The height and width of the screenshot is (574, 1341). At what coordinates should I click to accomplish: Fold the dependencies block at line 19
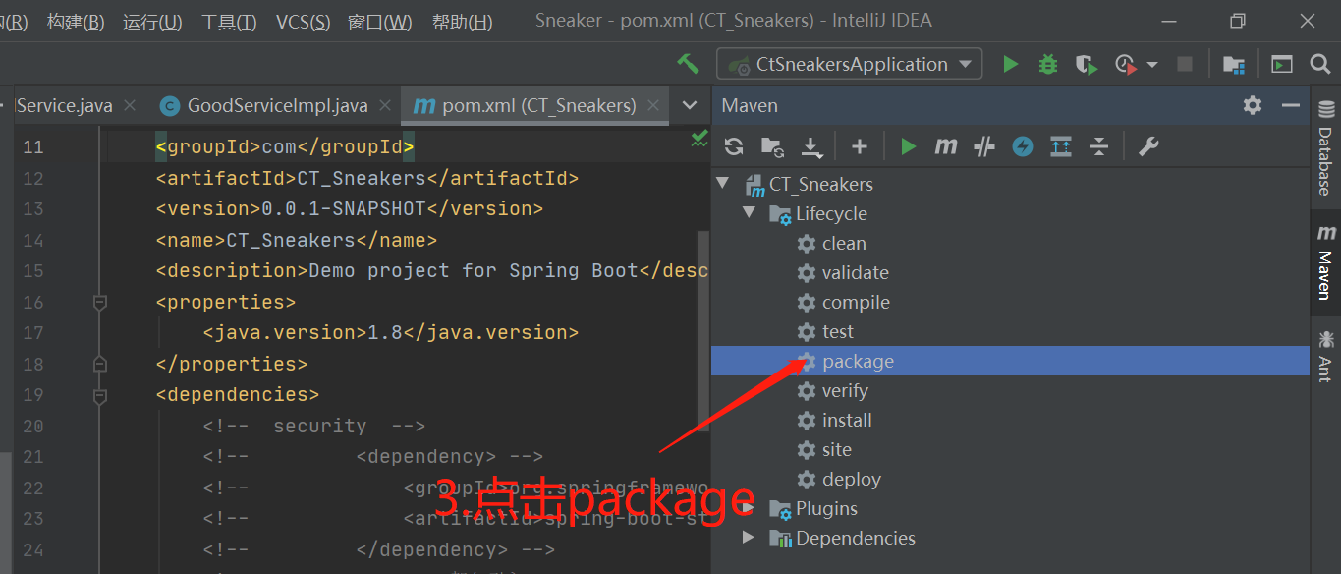99,395
